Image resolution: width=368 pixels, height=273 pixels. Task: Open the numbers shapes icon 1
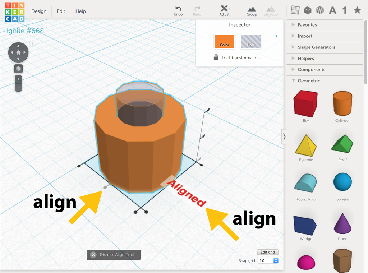coord(345,10)
